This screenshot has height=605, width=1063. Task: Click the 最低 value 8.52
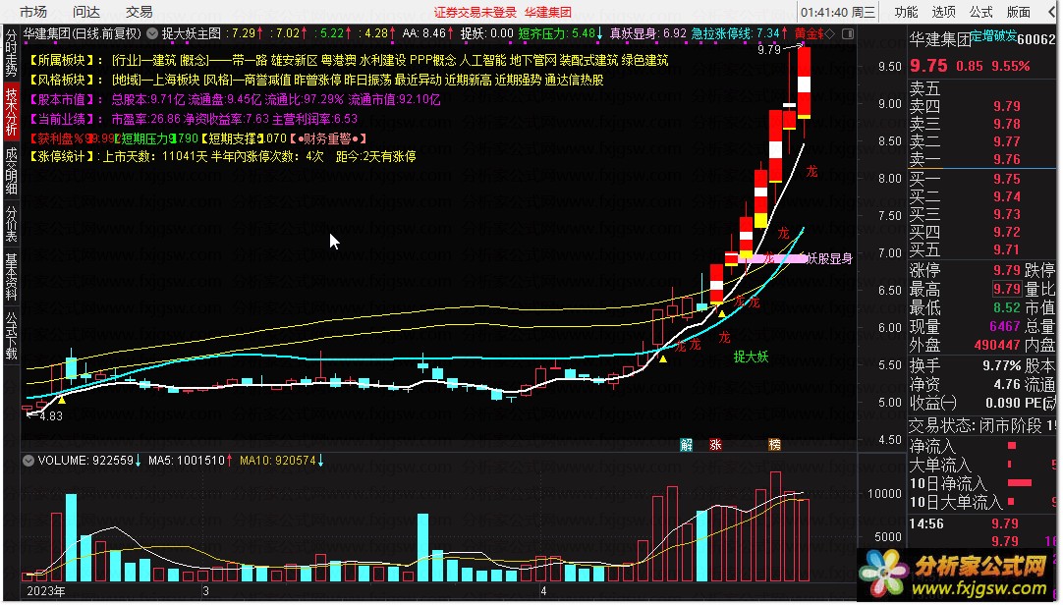[1007, 308]
